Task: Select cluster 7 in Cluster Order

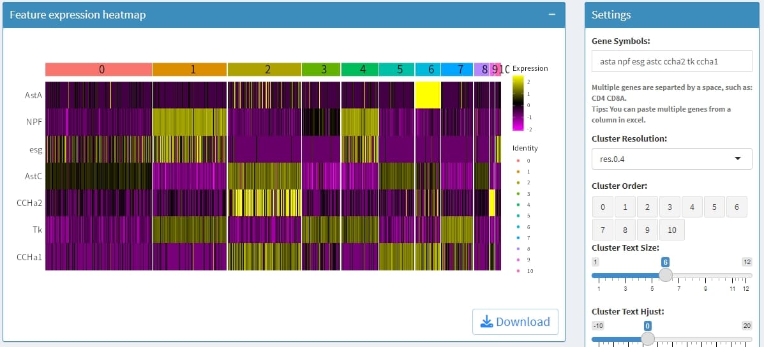Action: (x=603, y=229)
